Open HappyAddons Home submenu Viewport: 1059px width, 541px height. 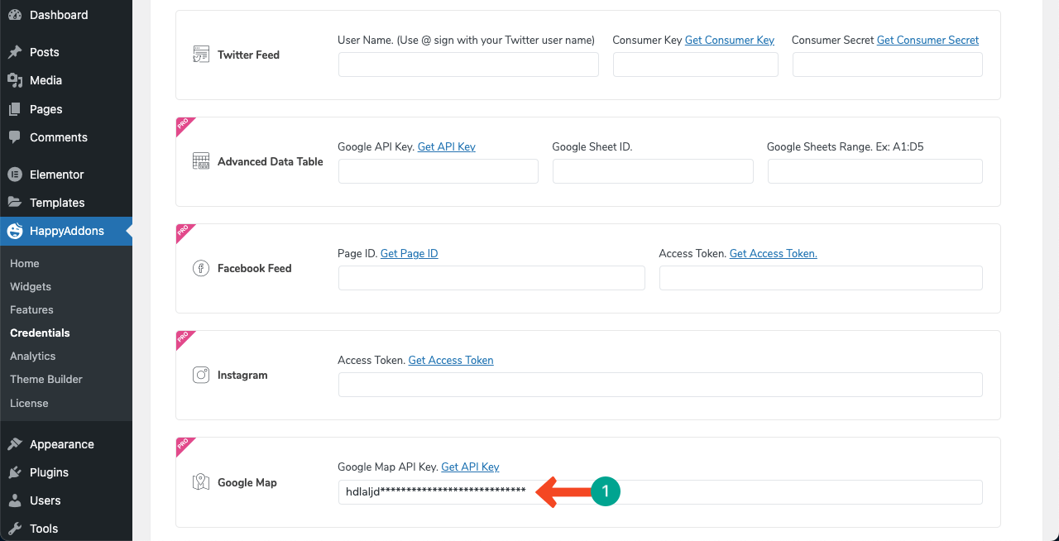[25, 263]
